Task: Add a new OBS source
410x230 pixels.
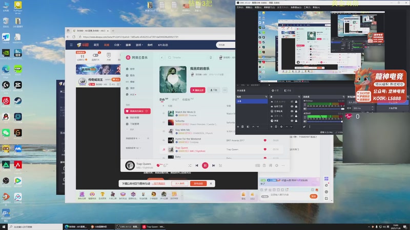Action: pyautogui.click(x=272, y=127)
